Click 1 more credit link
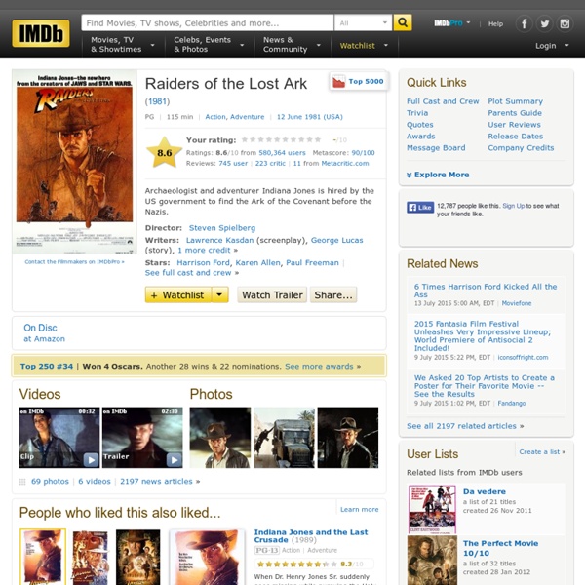The width and height of the screenshot is (585, 585). pos(204,251)
